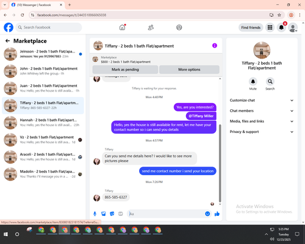Click Mark as pending button
Image resolution: width=305 pixels, height=244 pixels.
125,70
